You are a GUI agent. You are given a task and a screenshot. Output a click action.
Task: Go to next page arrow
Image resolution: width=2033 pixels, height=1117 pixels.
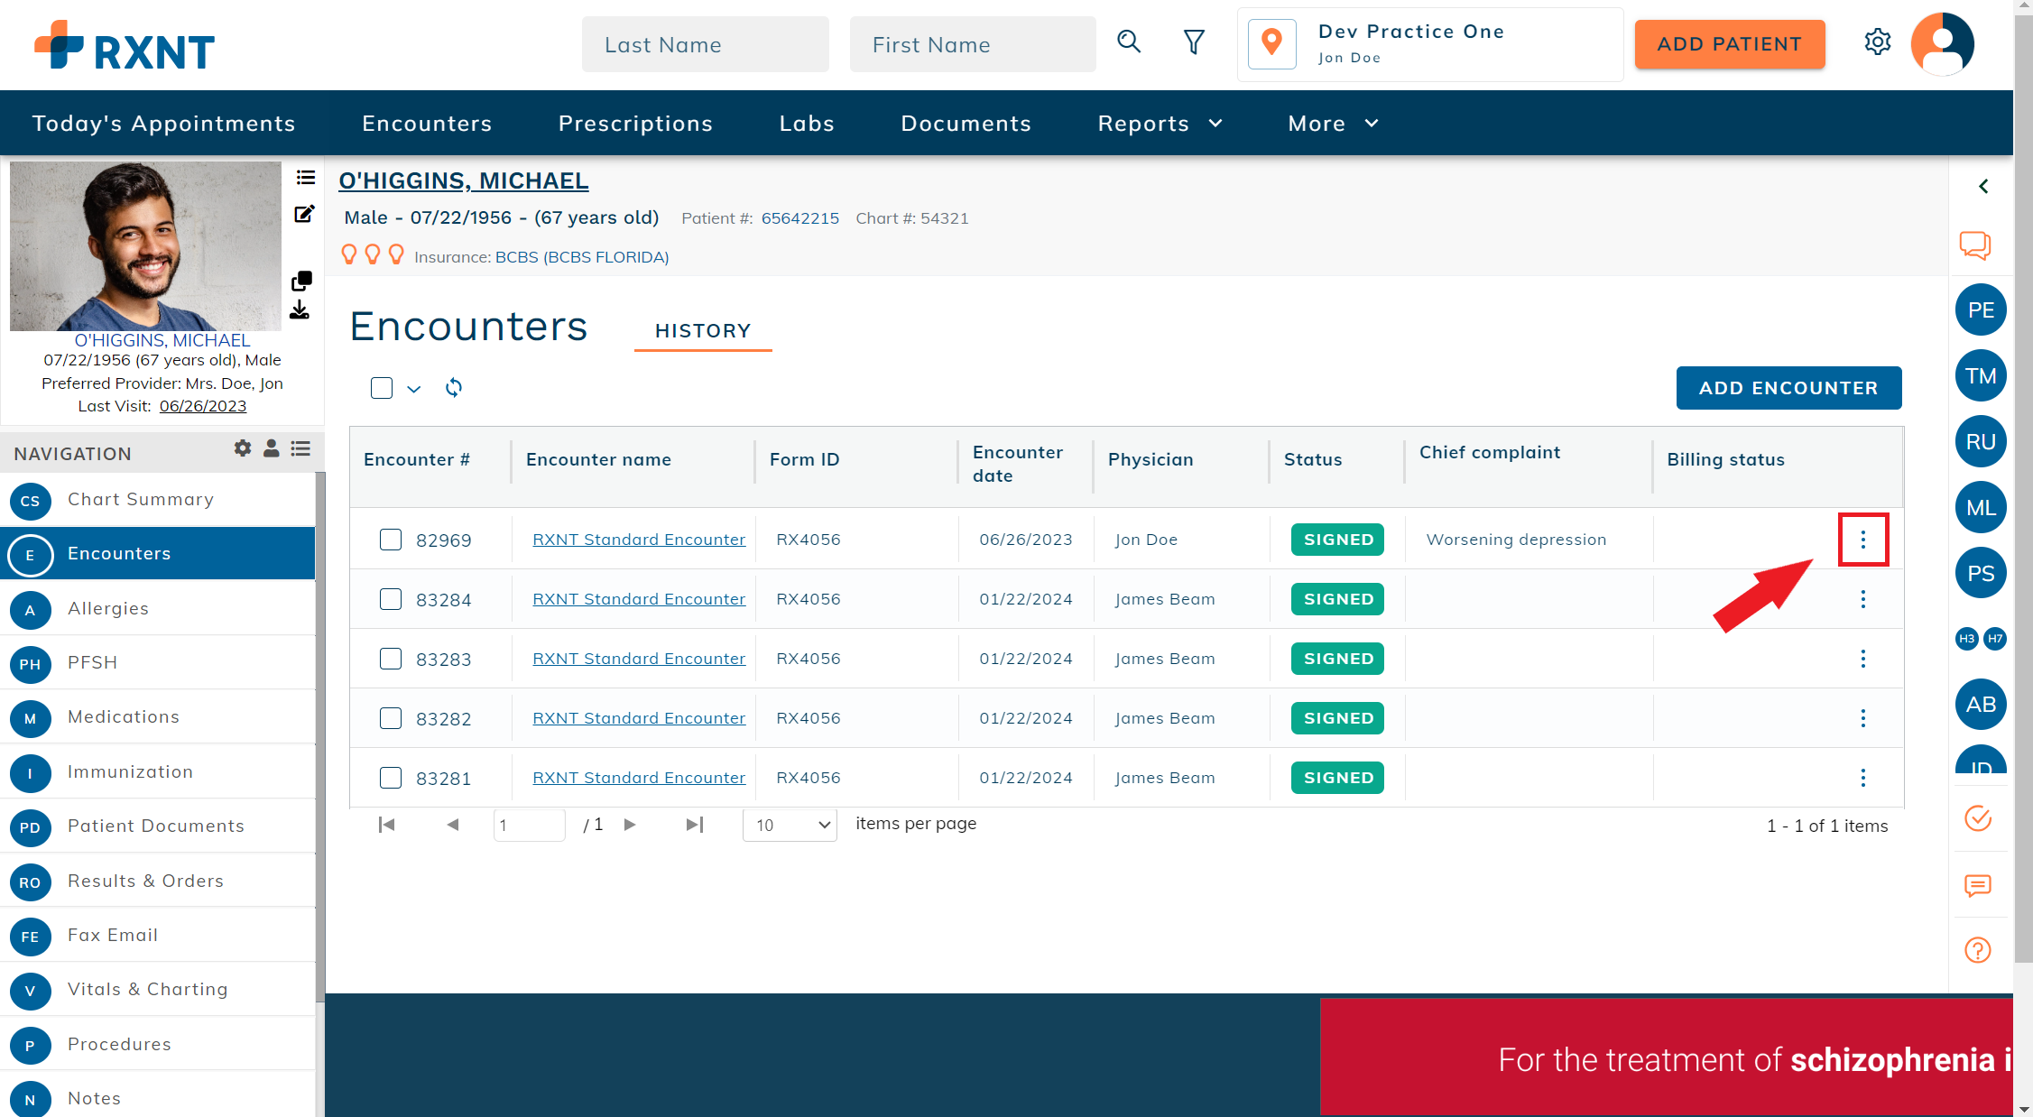[631, 825]
